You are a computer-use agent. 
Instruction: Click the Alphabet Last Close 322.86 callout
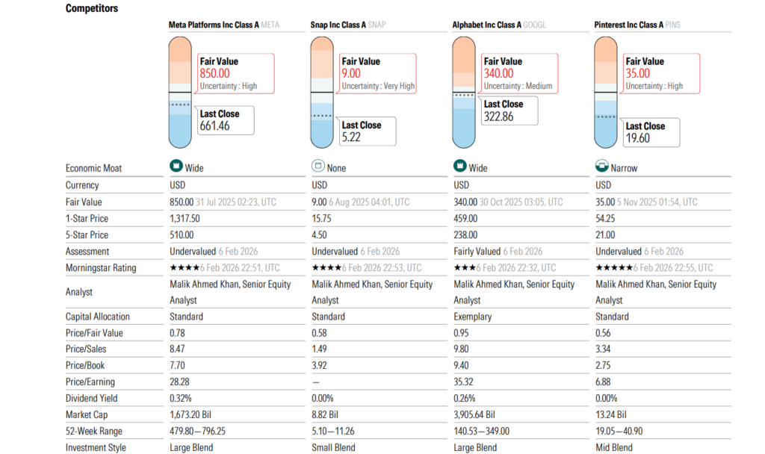509,111
